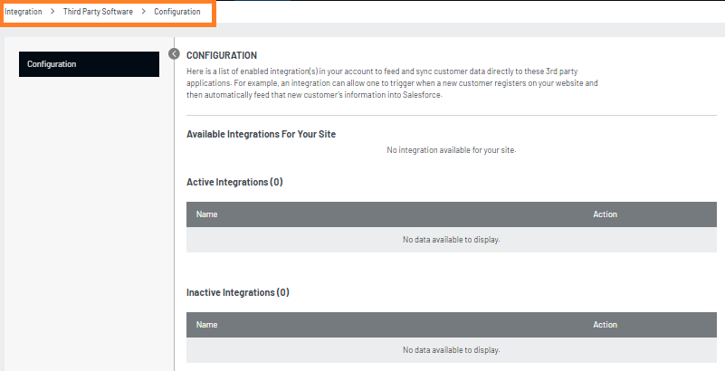Screen dimensions: 725x371
Task: Click 'No integration available for your site' message
Action: (451, 150)
